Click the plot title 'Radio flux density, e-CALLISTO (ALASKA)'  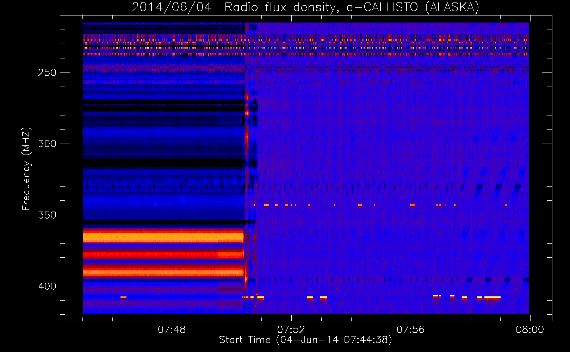point(352,7)
